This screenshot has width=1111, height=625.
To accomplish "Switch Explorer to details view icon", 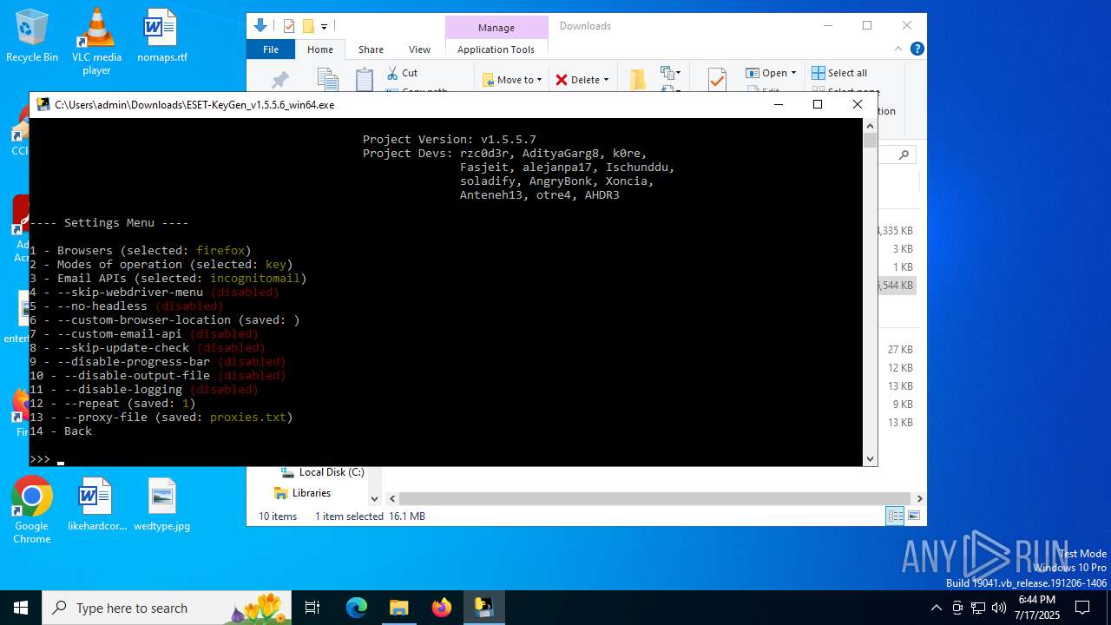I will coord(895,516).
